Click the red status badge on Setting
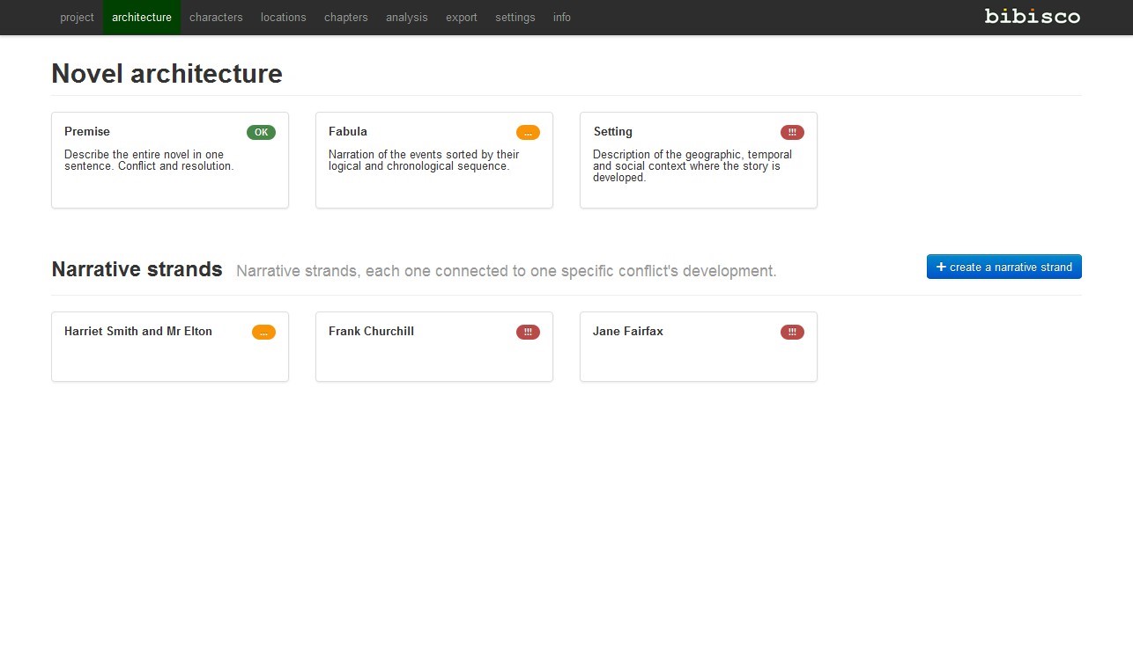This screenshot has width=1133, height=652. 792,133
